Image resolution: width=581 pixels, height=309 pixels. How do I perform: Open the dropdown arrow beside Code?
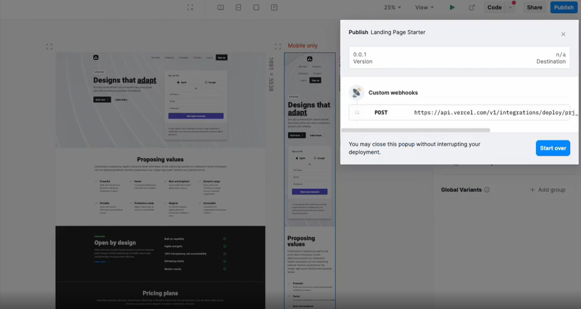pos(510,7)
